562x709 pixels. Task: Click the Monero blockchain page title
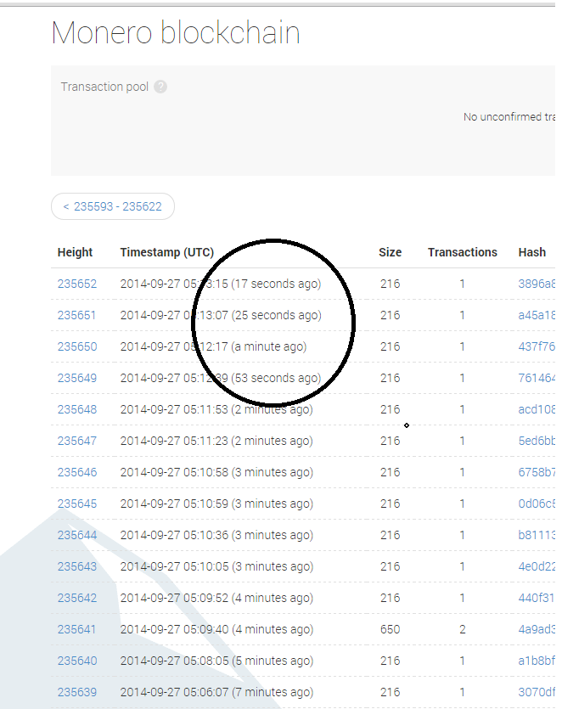point(176,32)
